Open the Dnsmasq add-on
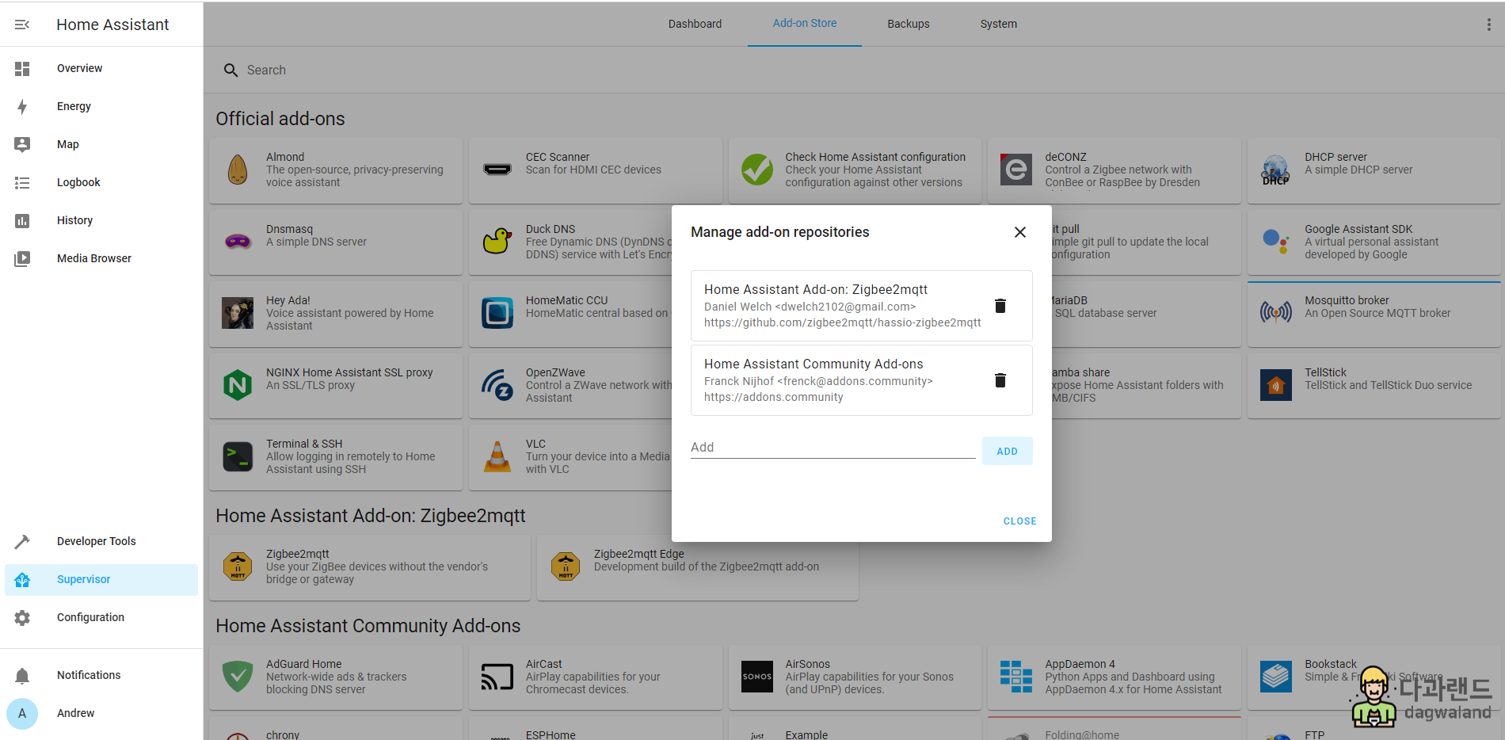1505x740 pixels. click(x=336, y=242)
